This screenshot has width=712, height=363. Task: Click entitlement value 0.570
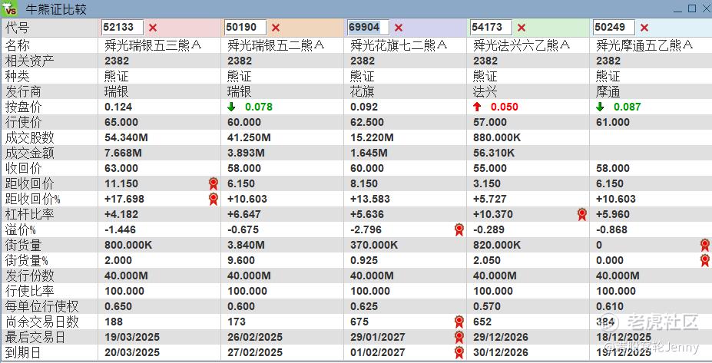click(487, 307)
